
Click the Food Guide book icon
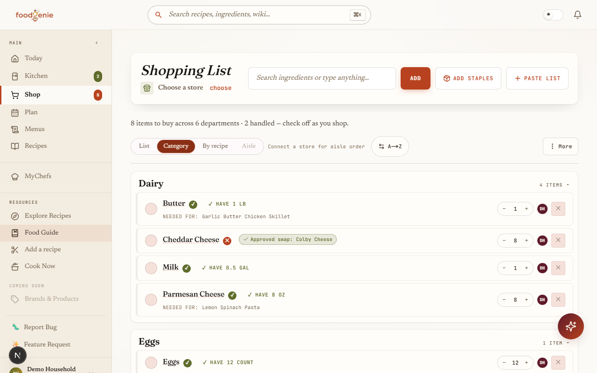pyautogui.click(x=15, y=233)
